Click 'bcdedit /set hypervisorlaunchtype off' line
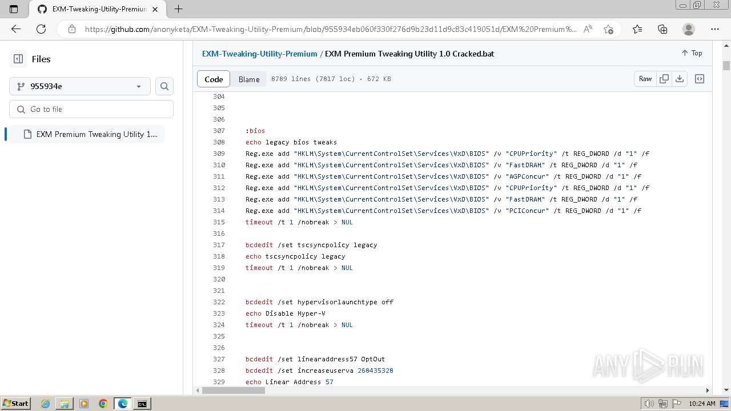Image resolution: width=731 pixels, height=411 pixels. click(319, 302)
